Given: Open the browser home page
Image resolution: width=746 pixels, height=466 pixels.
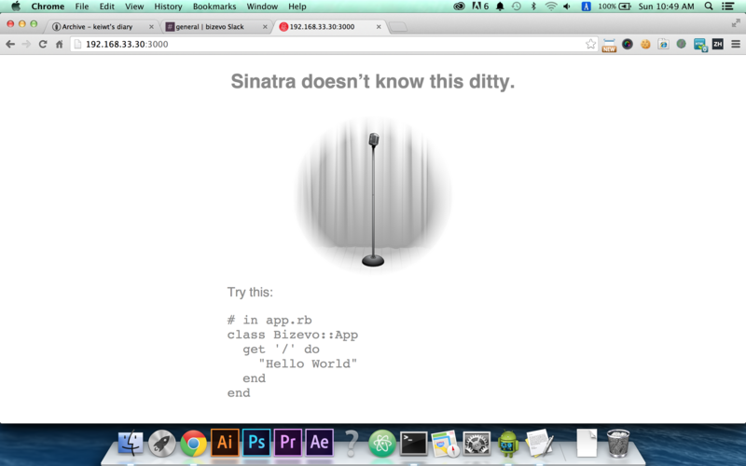Looking at the screenshot, I should [x=59, y=44].
